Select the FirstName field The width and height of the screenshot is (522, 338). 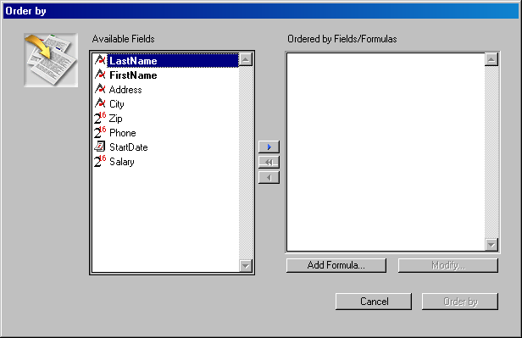click(133, 75)
